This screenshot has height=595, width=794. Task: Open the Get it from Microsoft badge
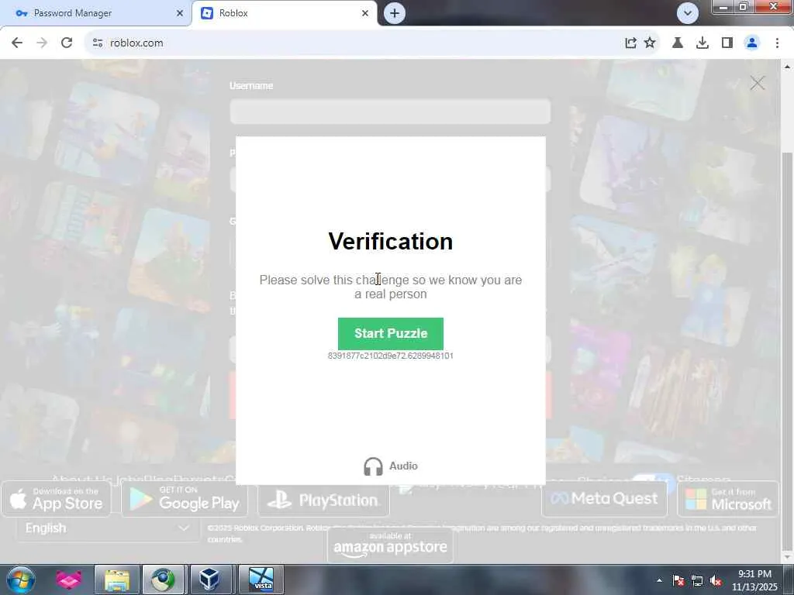(x=727, y=499)
